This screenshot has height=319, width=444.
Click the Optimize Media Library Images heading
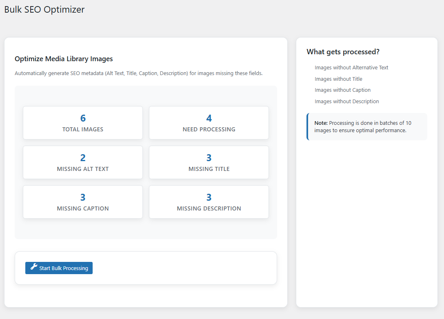click(x=64, y=59)
